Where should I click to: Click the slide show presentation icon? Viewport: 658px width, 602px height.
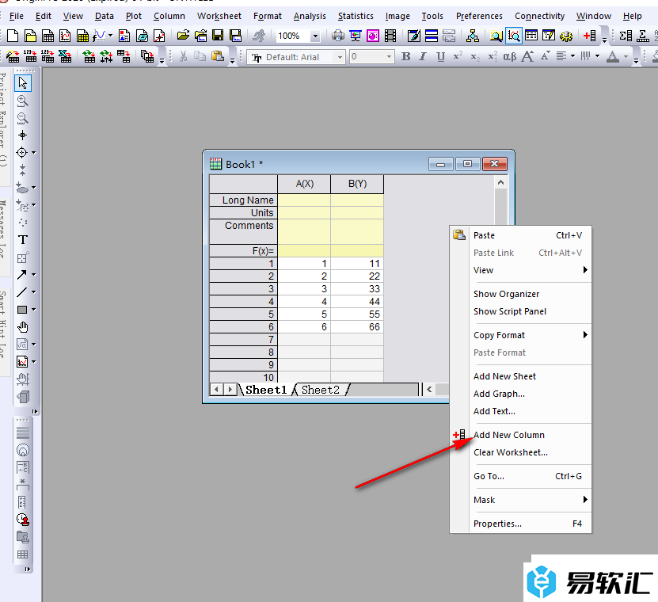click(x=356, y=36)
